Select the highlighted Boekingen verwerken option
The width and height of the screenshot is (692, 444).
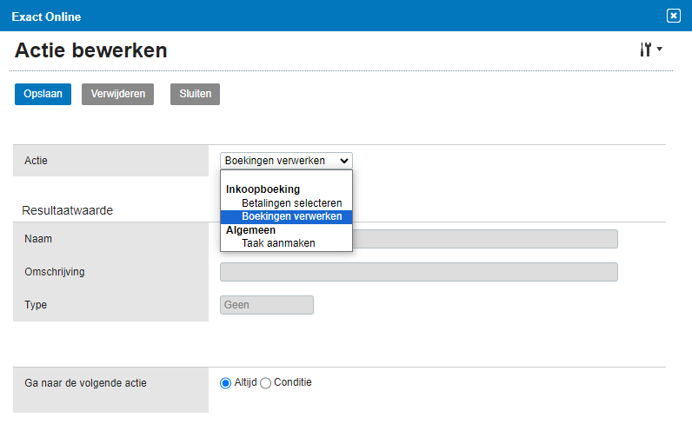(291, 216)
